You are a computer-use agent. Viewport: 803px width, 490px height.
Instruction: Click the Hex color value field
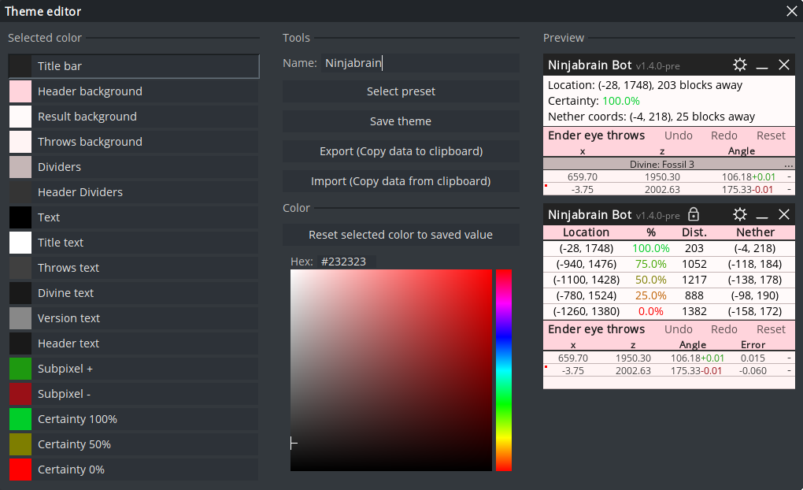click(x=346, y=262)
